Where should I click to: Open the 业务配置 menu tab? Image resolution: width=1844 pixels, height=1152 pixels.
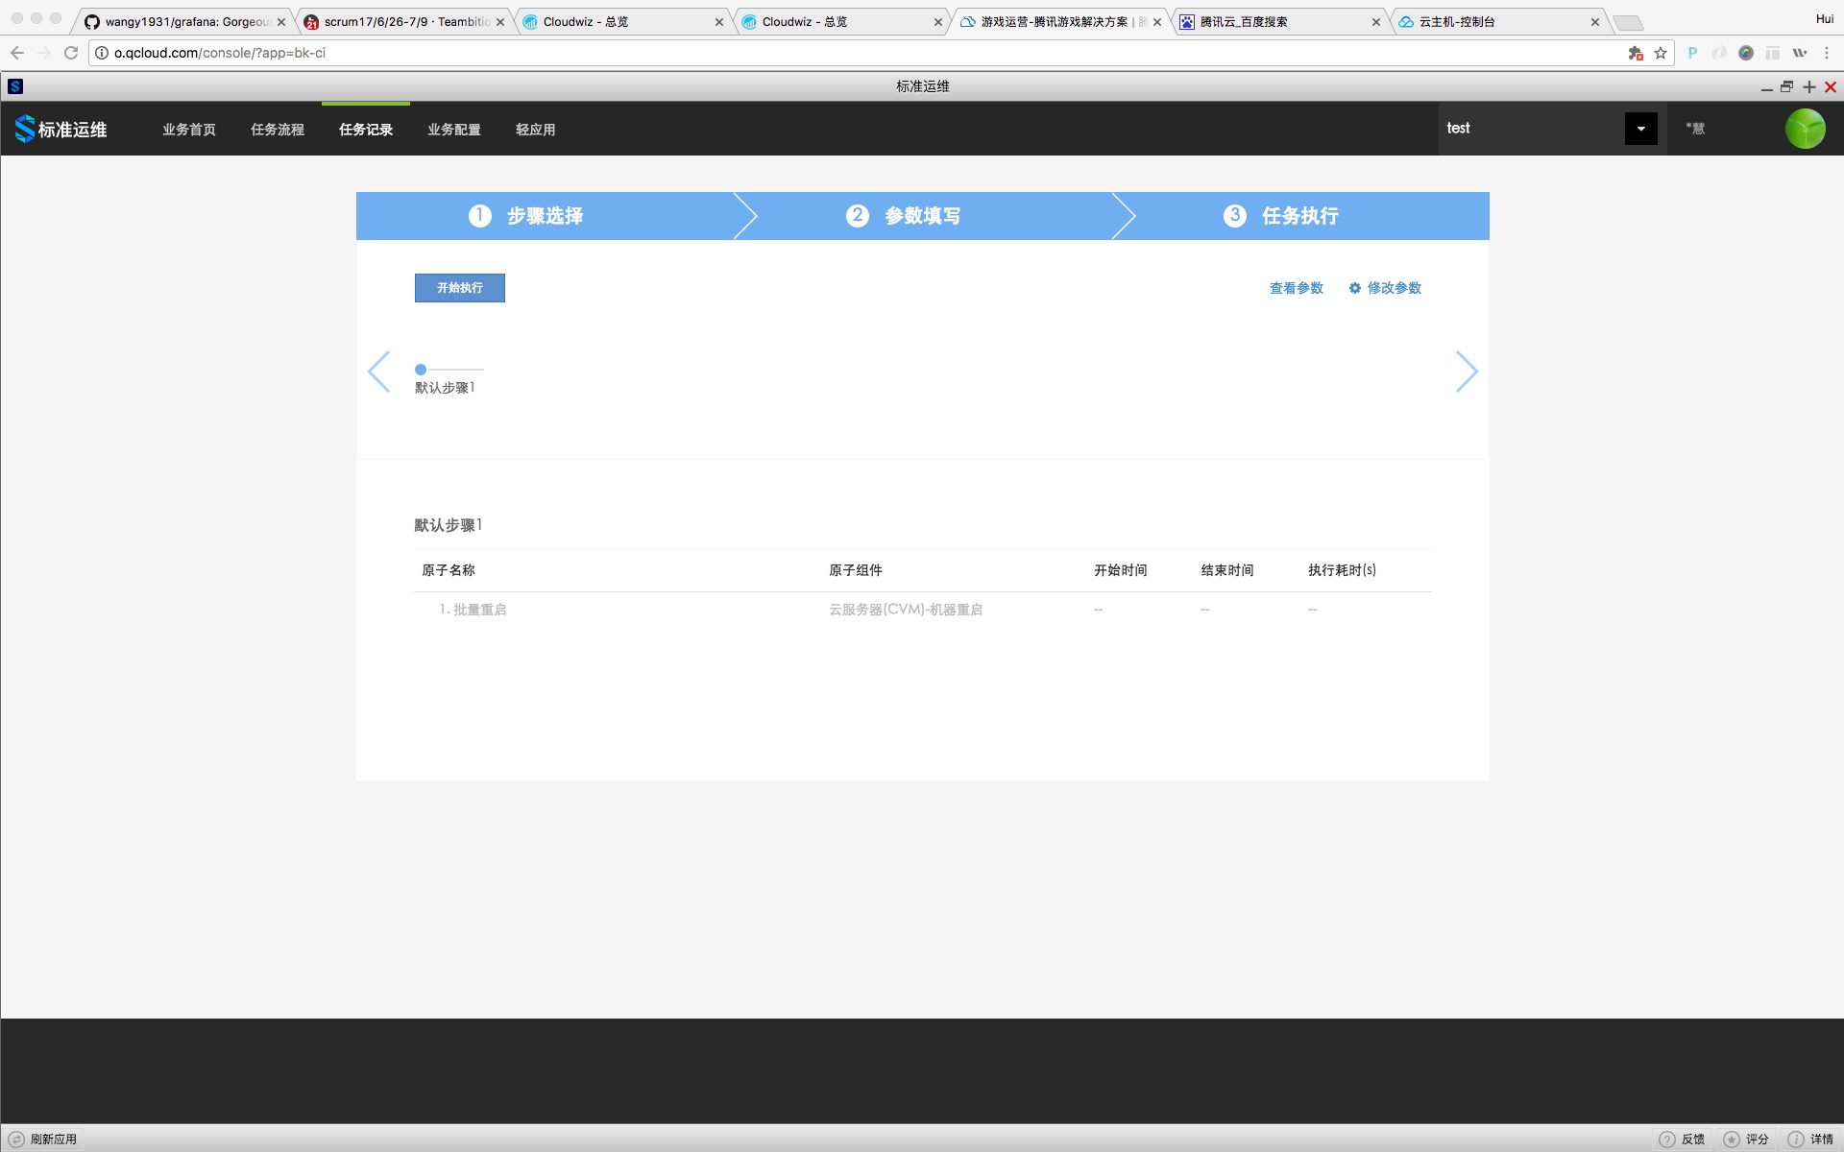point(453,130)
